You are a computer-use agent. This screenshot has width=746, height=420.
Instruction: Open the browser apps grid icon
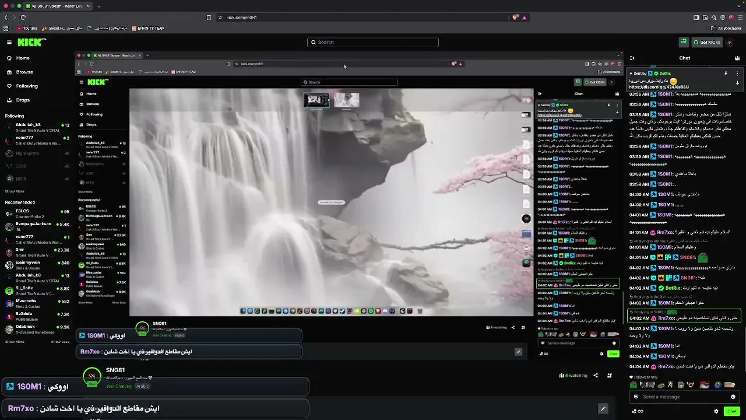pyautogui.click(x=6, y=28)
